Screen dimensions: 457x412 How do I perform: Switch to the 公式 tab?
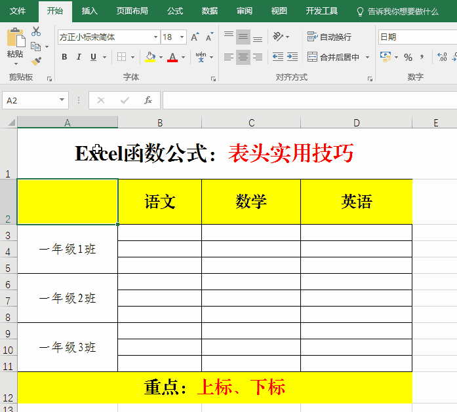(175, 11)
